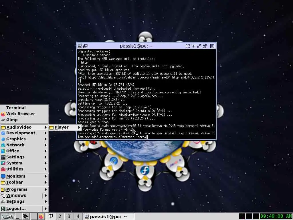Choose Logout... from the start menu
Screen dimensions: 293x220
pos(24,209)
